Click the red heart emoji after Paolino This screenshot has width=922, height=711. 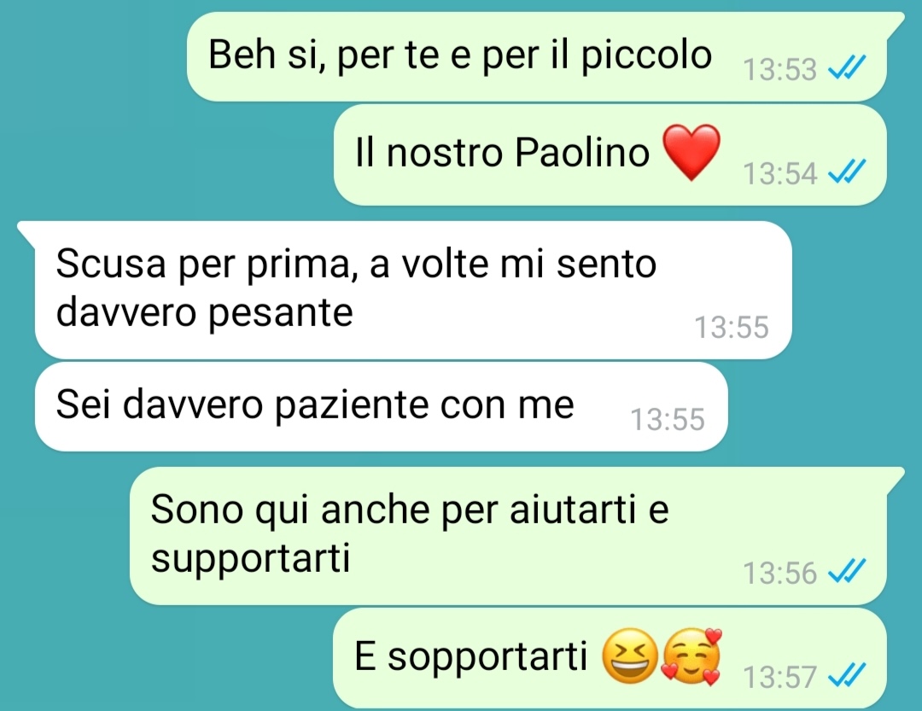tap(691, 152)
